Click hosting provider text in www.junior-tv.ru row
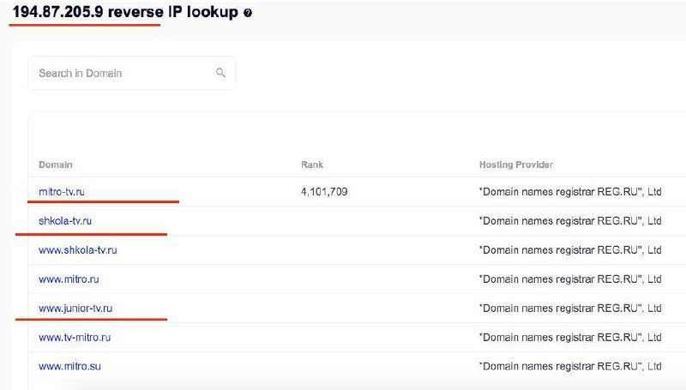Screen dimensions: 686x390 pyautogui.click(x=570, y=309)
